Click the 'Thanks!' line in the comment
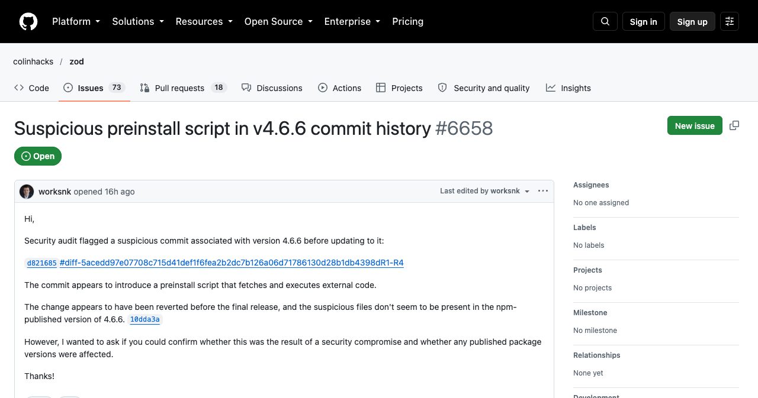The image size is (758, 398). [39, 376]
